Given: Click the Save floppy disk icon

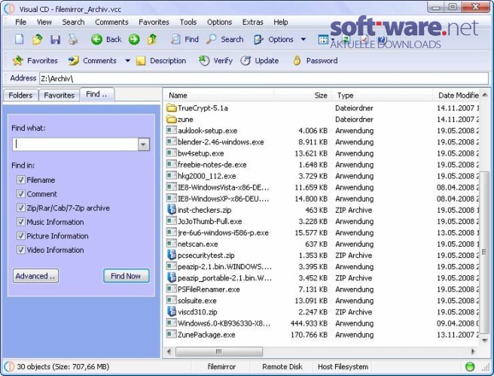Looking at the screenshot, I should click(x=55, y=39).
